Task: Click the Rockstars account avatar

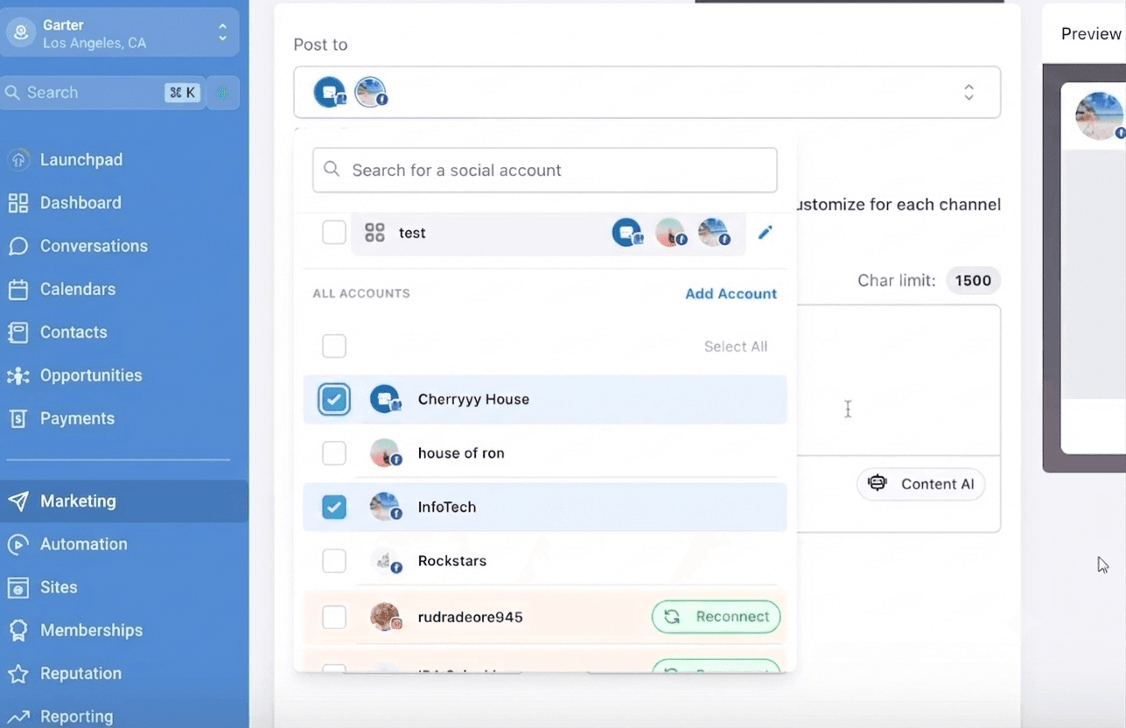Action: tap(385, 561)
